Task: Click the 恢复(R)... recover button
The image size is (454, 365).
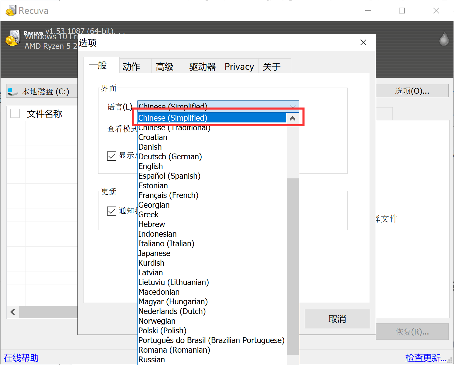Action: (x=412, y=332)
